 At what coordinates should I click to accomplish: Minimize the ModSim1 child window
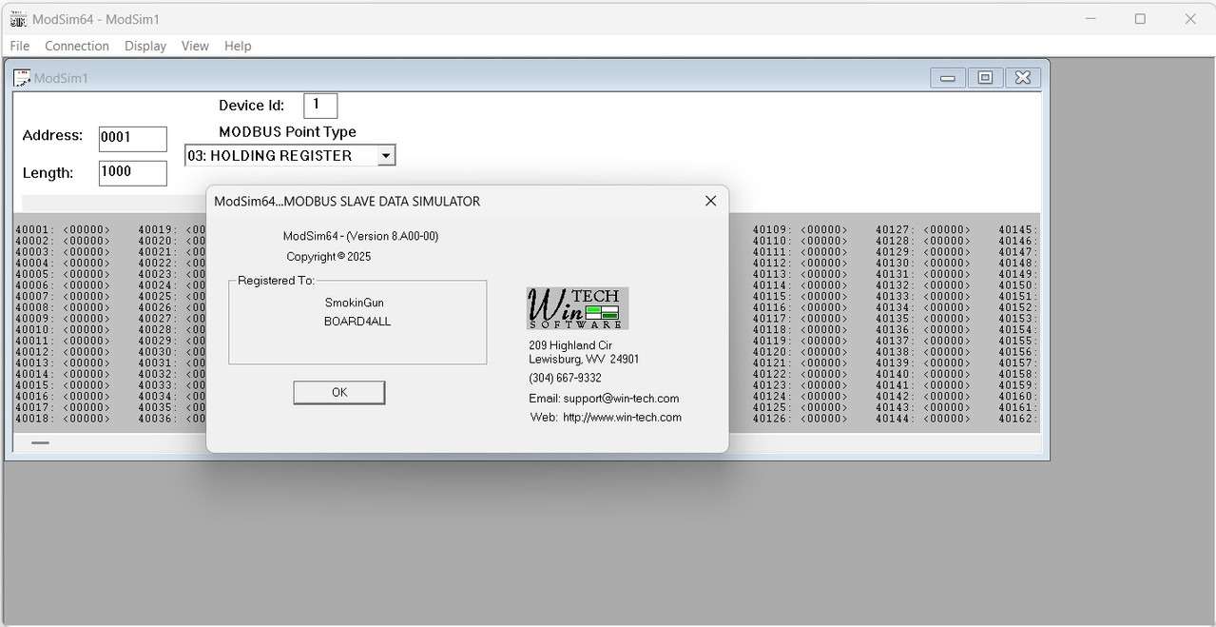[947, 78]
